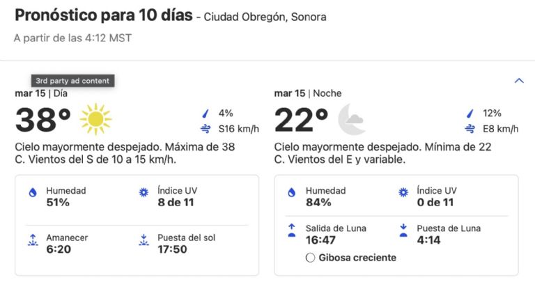Click the 22° nighttime temperature reading
Image resolution: width=535 pixels, height=287 pixels.
point(302,120)
